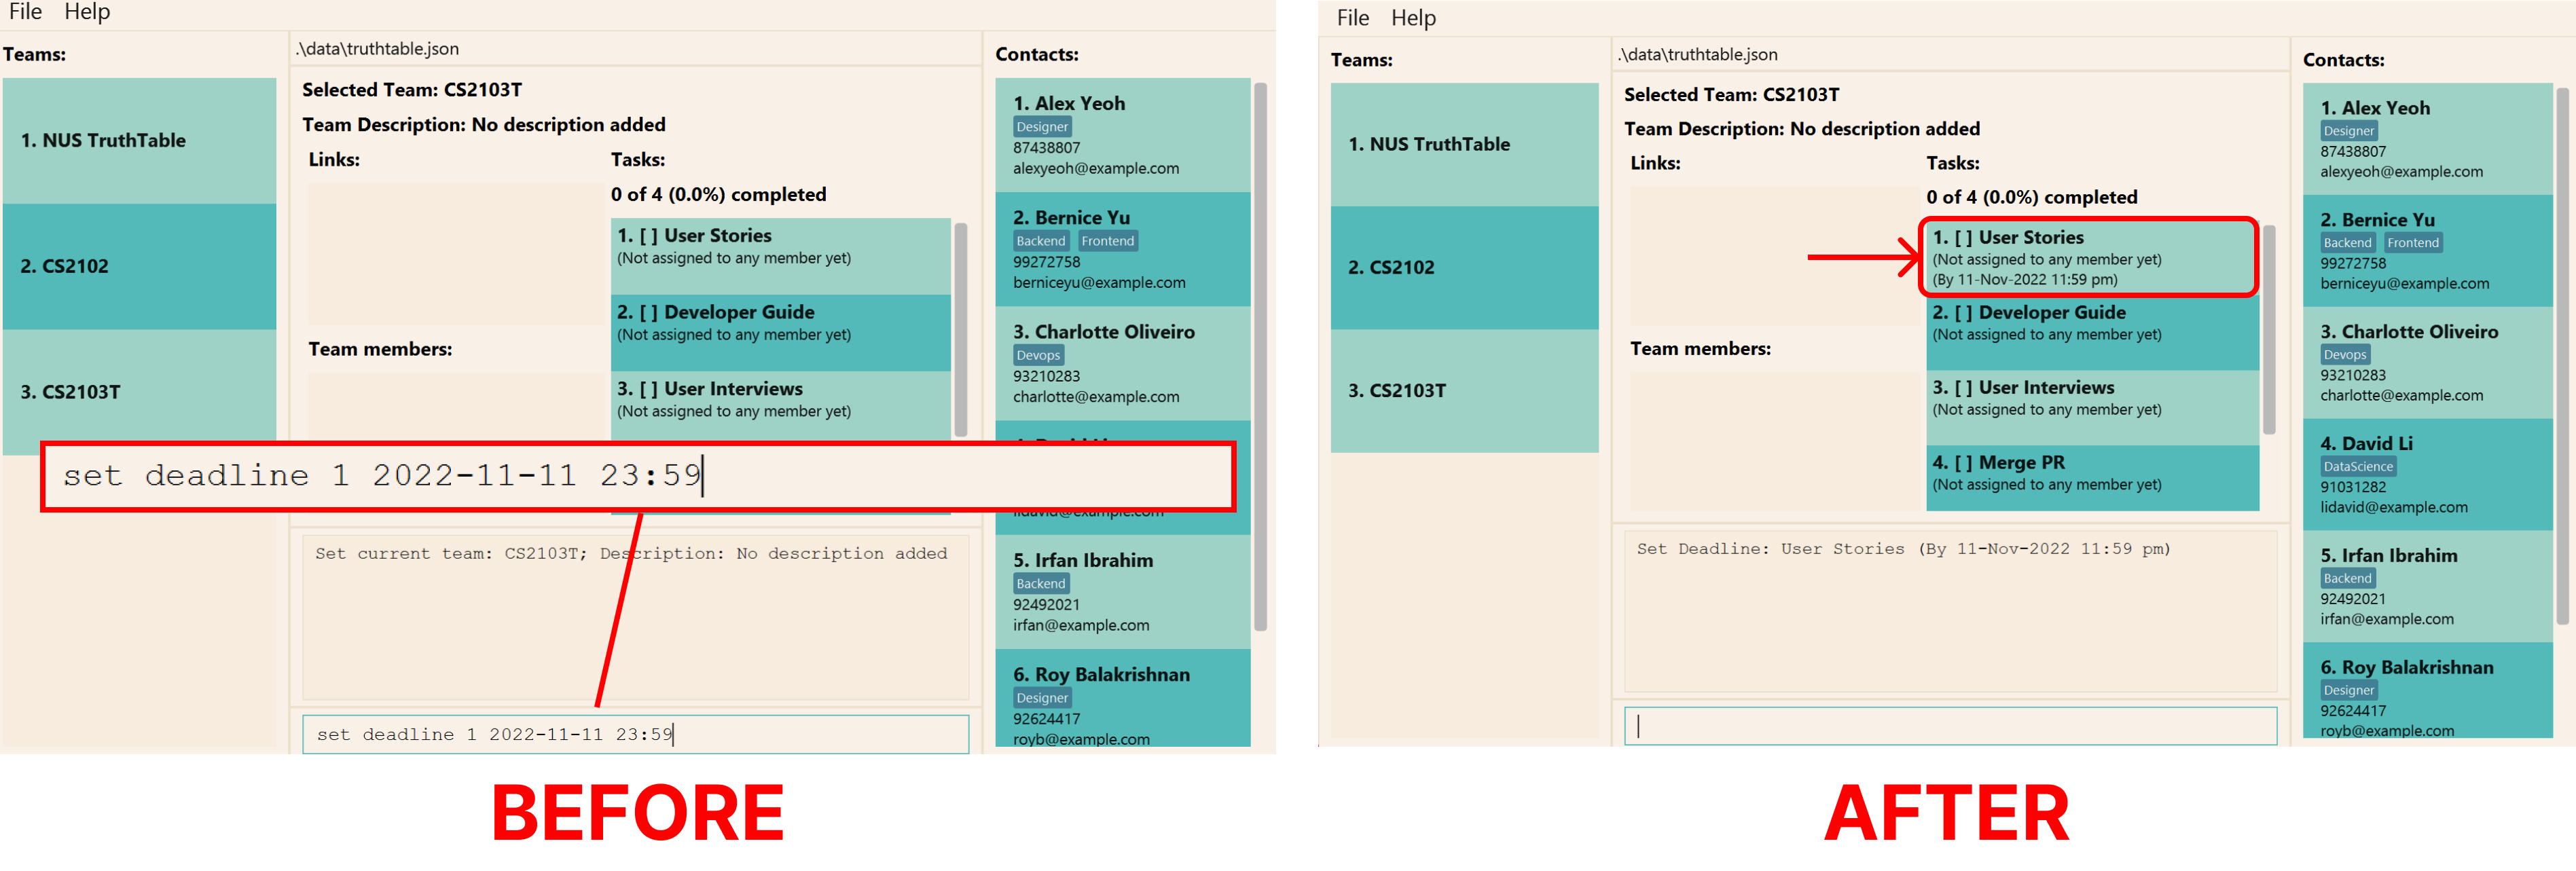The image size is (2576, 871).
Task: Select Irfan Ibrahim contact in AFTER window
Action: coord(2428,587)
